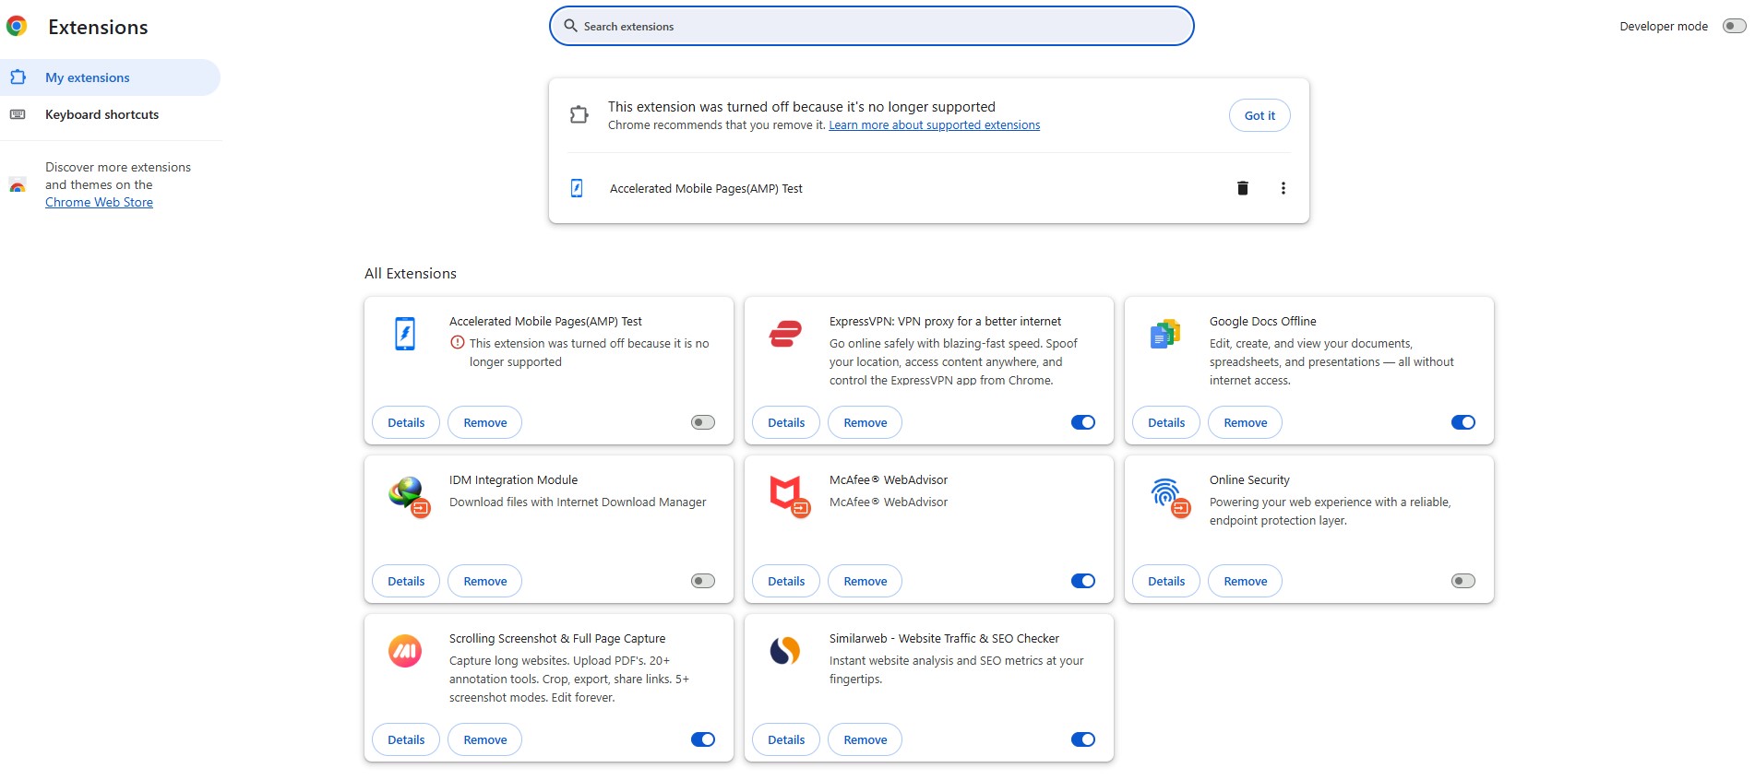1755x780 pixels.
Task: Disable the ExpressVPN extension toggle
Action: point(1082,422)
